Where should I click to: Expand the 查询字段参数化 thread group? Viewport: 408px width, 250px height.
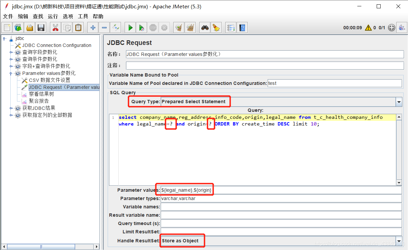(x=11, y=52)
